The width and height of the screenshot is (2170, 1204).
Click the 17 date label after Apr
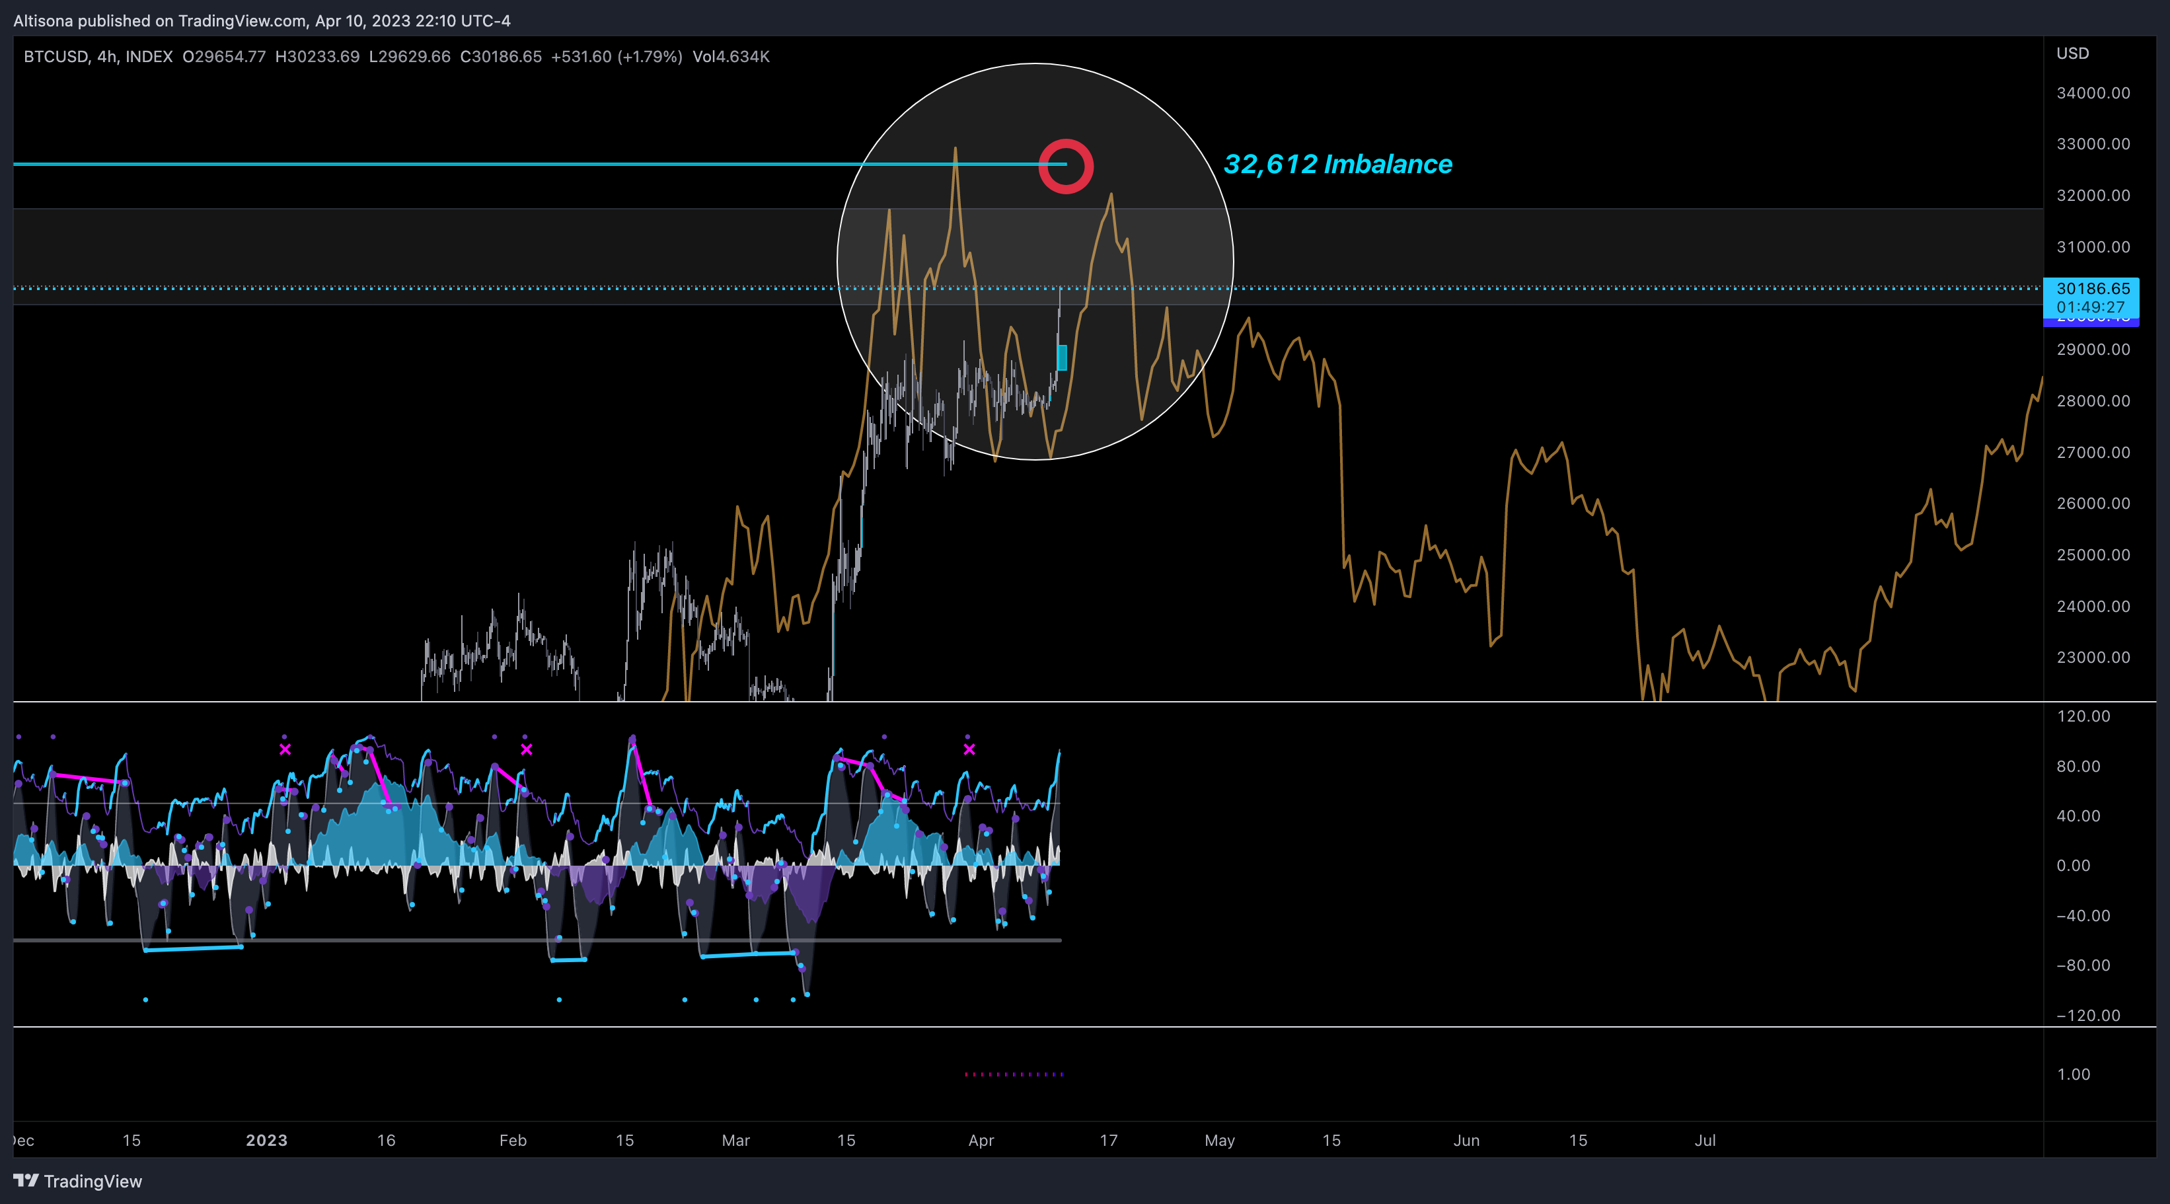[x=1109, y=1140]
